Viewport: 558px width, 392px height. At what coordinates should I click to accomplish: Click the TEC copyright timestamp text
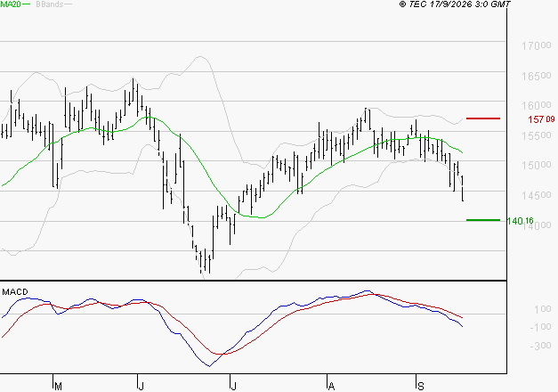click(455, 4)
